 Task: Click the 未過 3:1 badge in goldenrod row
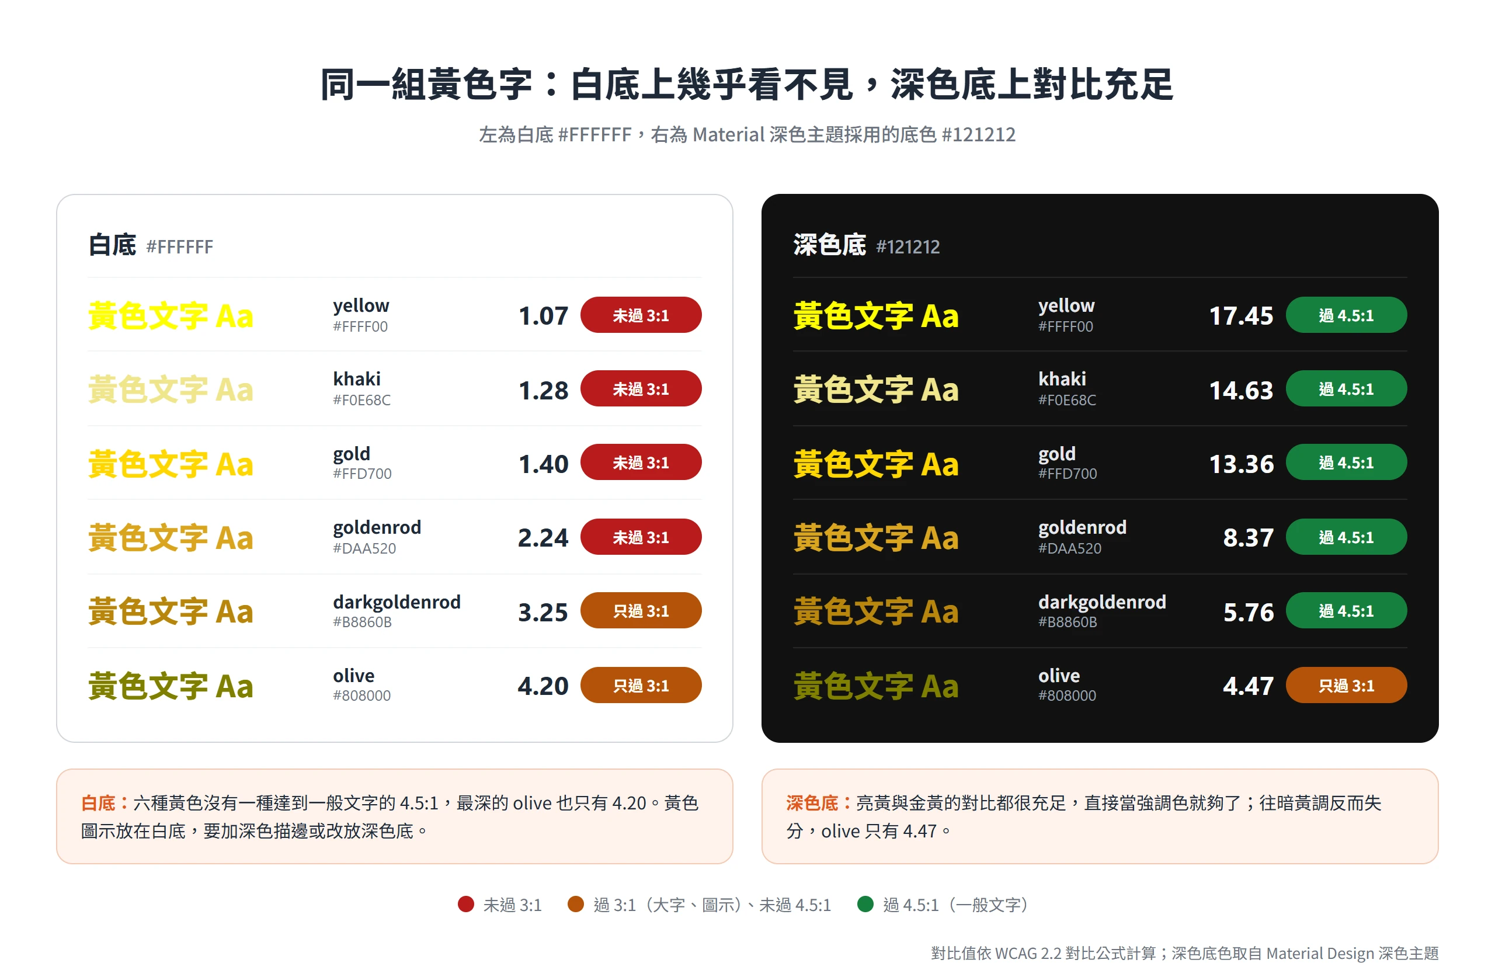641,537
